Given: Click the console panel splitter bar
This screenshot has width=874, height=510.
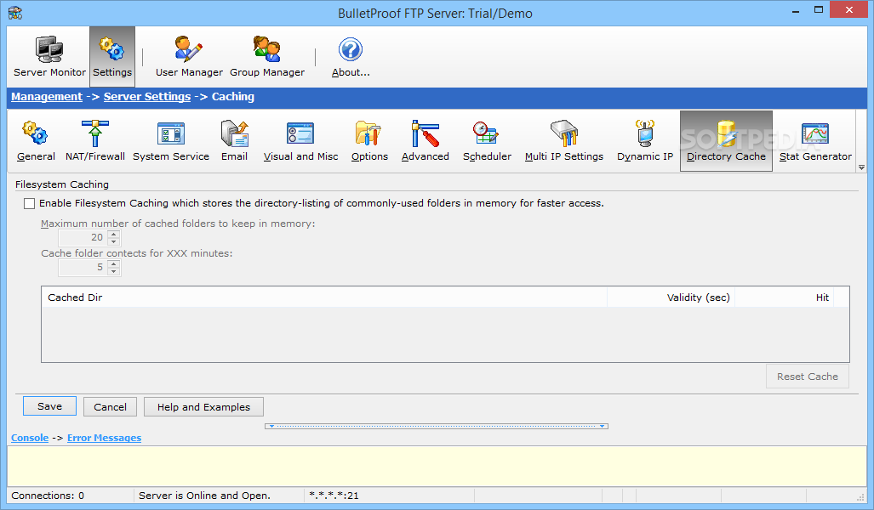Looking at the screenshot, I should tap(437, 426).
